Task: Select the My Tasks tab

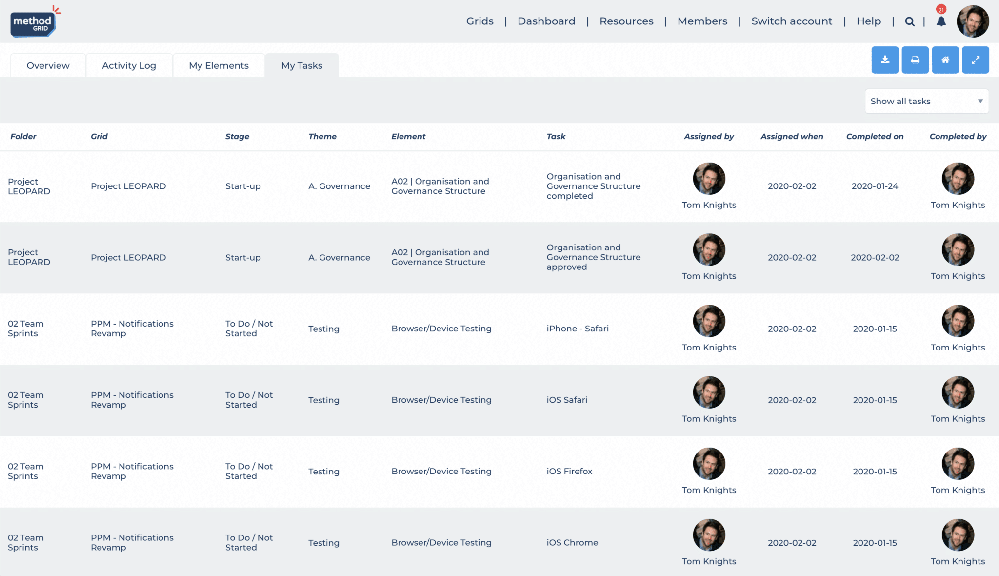Action: click(x=301, y=65)
